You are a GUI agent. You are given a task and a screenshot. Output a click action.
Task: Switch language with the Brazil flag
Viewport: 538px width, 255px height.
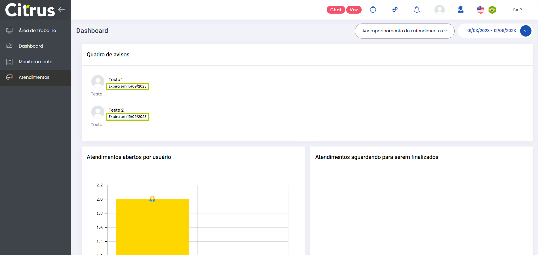coord(492,10)
